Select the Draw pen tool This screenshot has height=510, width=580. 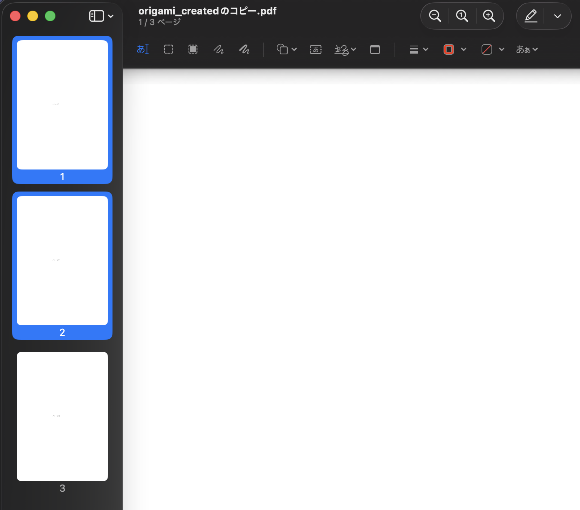[x=244, y=49]
